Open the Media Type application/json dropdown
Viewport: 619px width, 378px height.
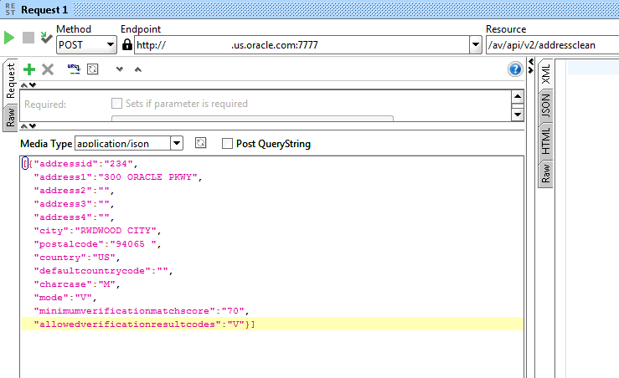point(129,143)
